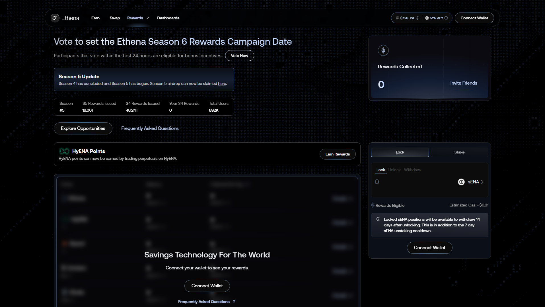Click the Your S4 Rewards value

170,110
